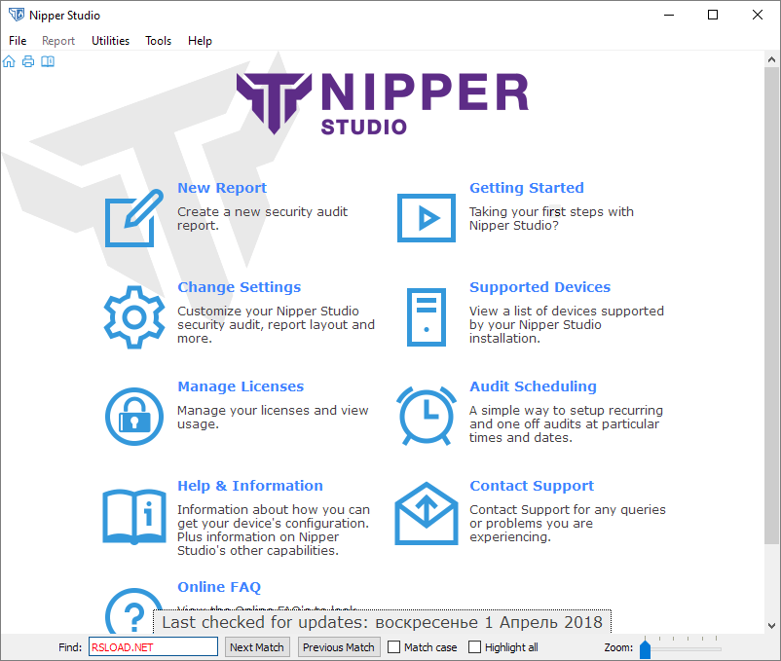Open the Tools menu

(x=158, y=41)
